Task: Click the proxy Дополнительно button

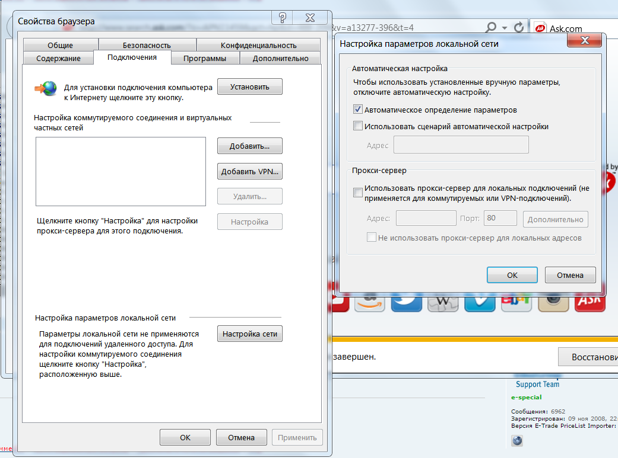Action: tap(555, 219)
